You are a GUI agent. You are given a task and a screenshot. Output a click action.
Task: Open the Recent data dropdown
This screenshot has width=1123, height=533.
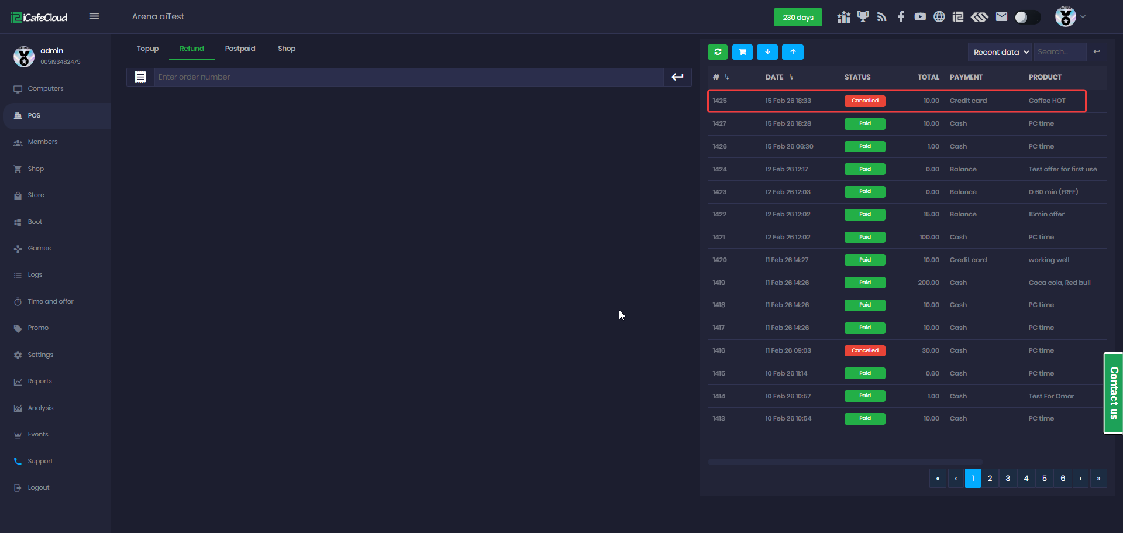point(1001,52)
